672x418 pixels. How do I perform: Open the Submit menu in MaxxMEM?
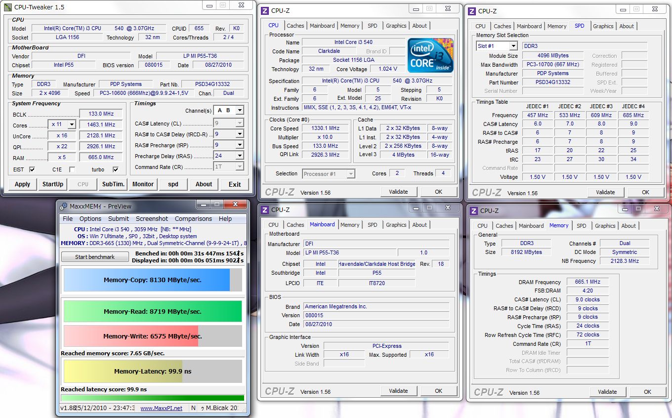[119, 218]
